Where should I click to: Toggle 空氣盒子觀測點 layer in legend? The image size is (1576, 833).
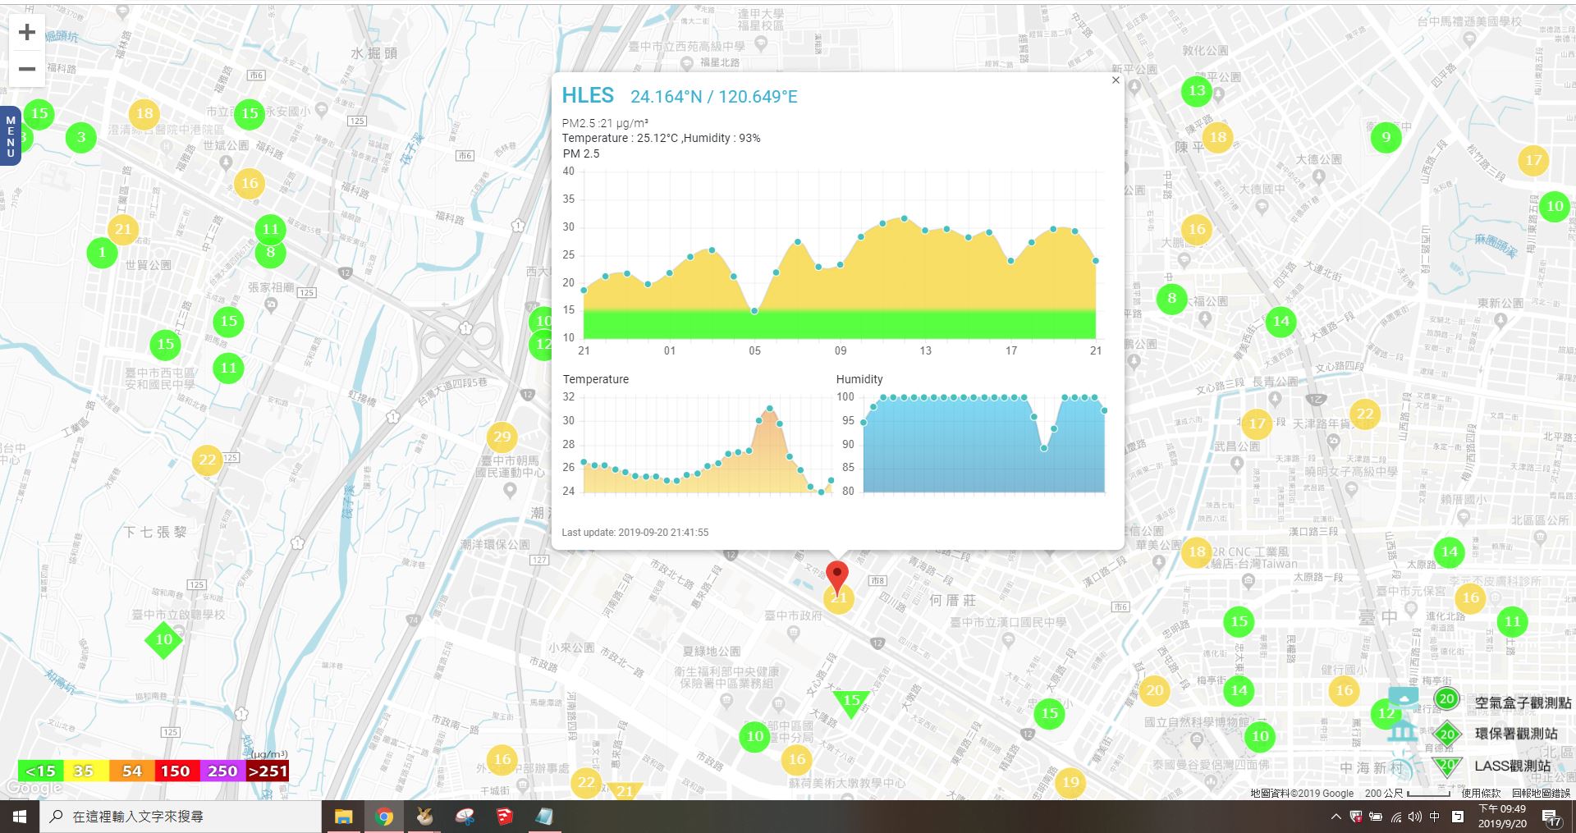point(1503,702)
